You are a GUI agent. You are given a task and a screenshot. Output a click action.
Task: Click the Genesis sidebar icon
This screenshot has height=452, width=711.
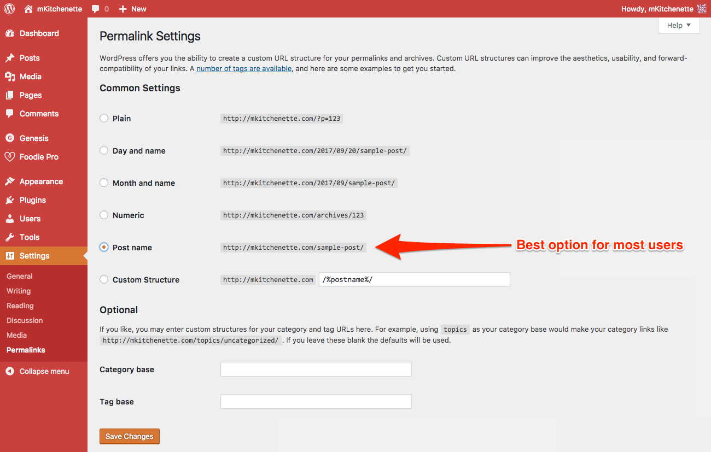tap(10, 138)
